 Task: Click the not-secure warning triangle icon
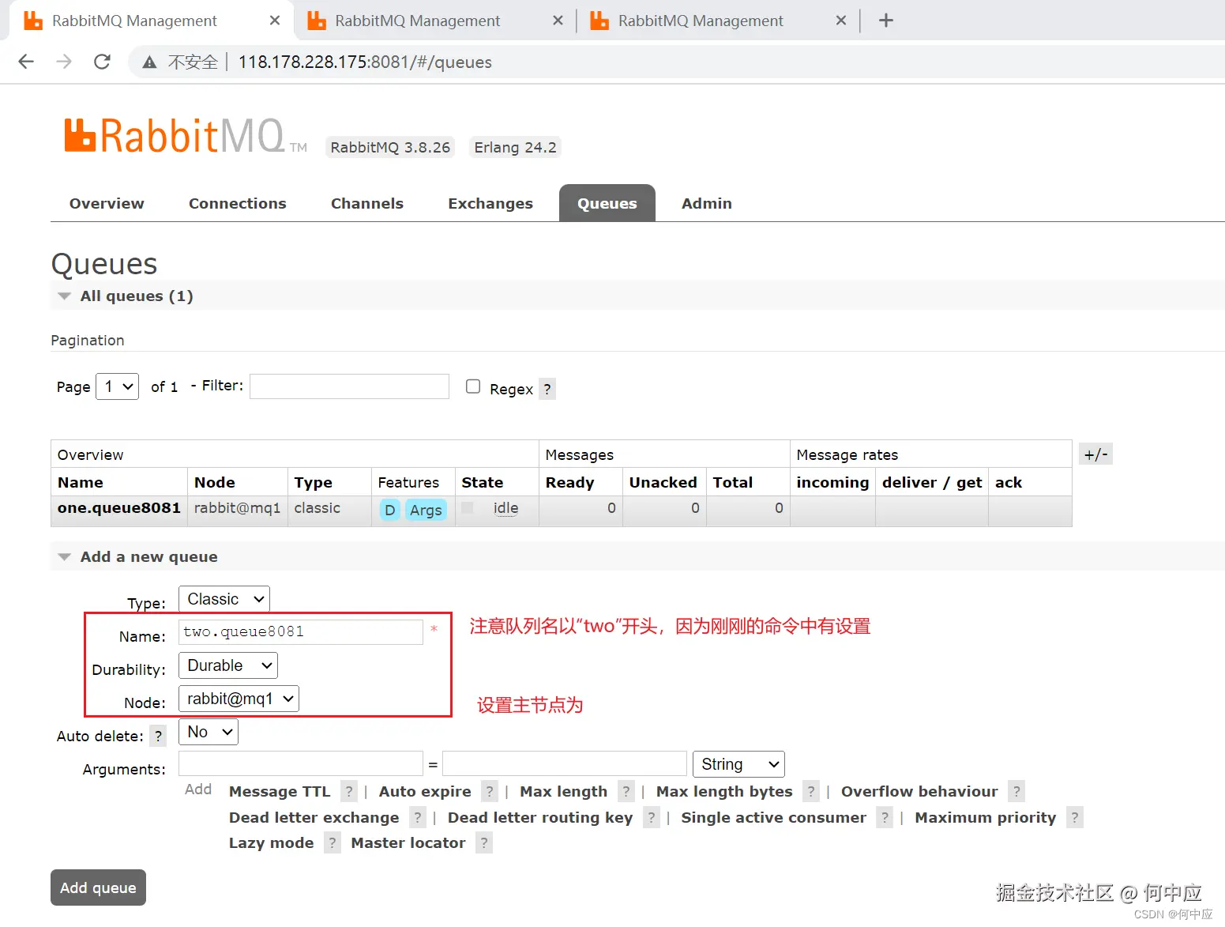(149, 62)
